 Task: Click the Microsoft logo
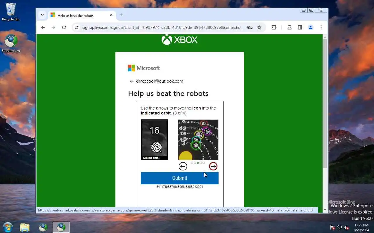(x=144, y=68)
